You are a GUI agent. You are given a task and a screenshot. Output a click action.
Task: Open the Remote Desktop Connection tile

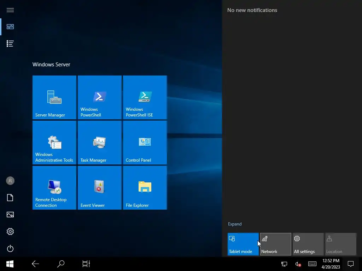[54, 188]
